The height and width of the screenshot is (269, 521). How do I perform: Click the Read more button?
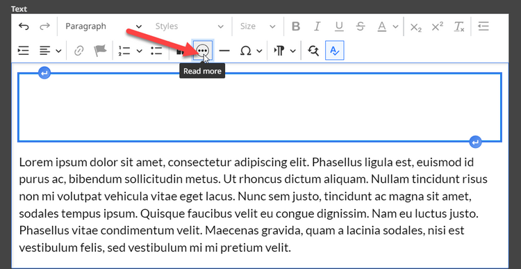click(x=203, y=51)
